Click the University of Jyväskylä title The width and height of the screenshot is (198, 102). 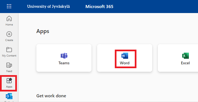(48, 6)
